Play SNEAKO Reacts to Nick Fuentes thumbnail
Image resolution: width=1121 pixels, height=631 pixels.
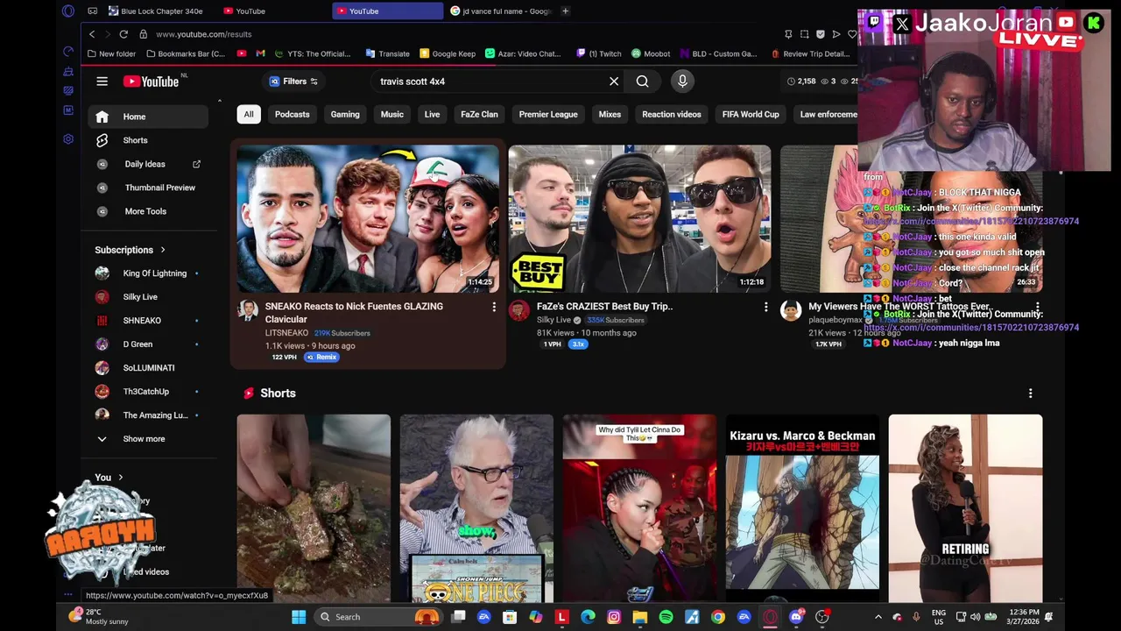point(368,218)
